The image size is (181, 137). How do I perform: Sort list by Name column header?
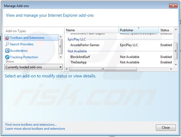91,30
